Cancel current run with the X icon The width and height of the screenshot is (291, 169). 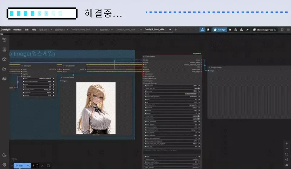click(42, 166)
